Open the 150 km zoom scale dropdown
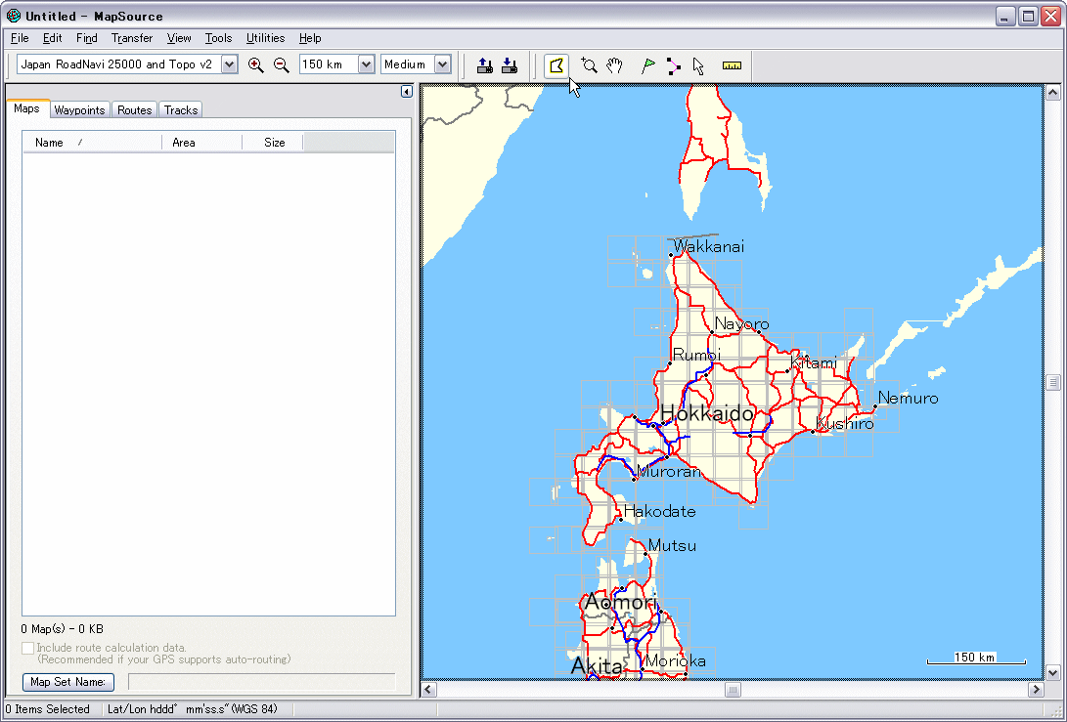1067x722 pixels. point(366,64)
